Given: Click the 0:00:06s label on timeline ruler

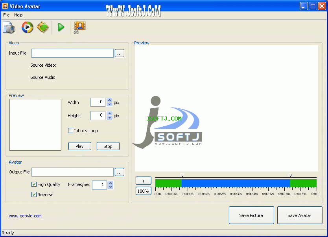Looking at the screenshot, I should pos(171,194).
